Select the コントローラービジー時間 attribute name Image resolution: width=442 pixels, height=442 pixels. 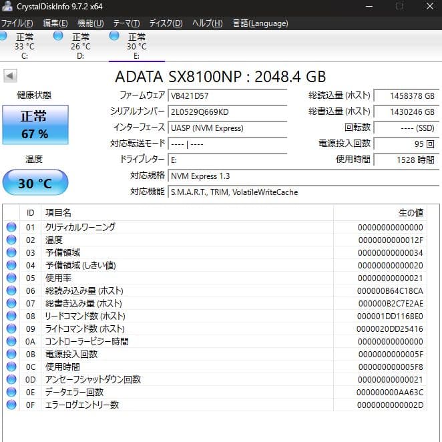click(x=87, y=341)
